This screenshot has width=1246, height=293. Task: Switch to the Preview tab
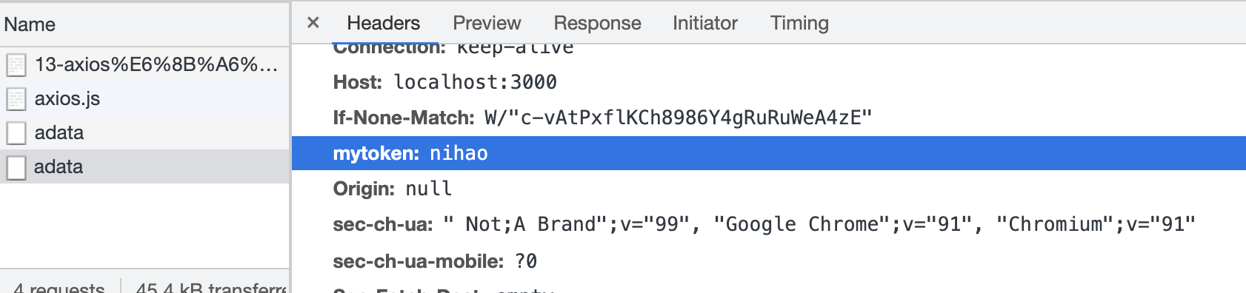(487, 23)
